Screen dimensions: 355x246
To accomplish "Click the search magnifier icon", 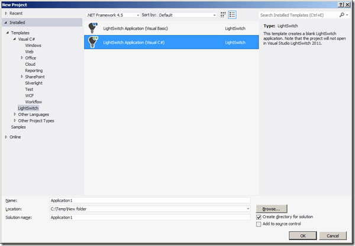I will click(x=341, y=15).
